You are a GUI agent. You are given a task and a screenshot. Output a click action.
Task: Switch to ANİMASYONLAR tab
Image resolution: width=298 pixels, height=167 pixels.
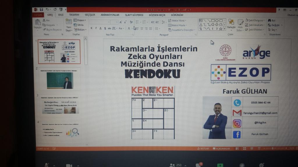pyautogui.click(x=110, y=15)
